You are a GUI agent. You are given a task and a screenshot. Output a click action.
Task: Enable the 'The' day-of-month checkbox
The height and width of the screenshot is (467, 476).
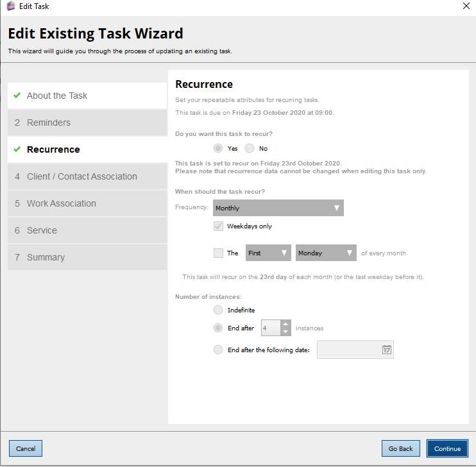[219, 253]
